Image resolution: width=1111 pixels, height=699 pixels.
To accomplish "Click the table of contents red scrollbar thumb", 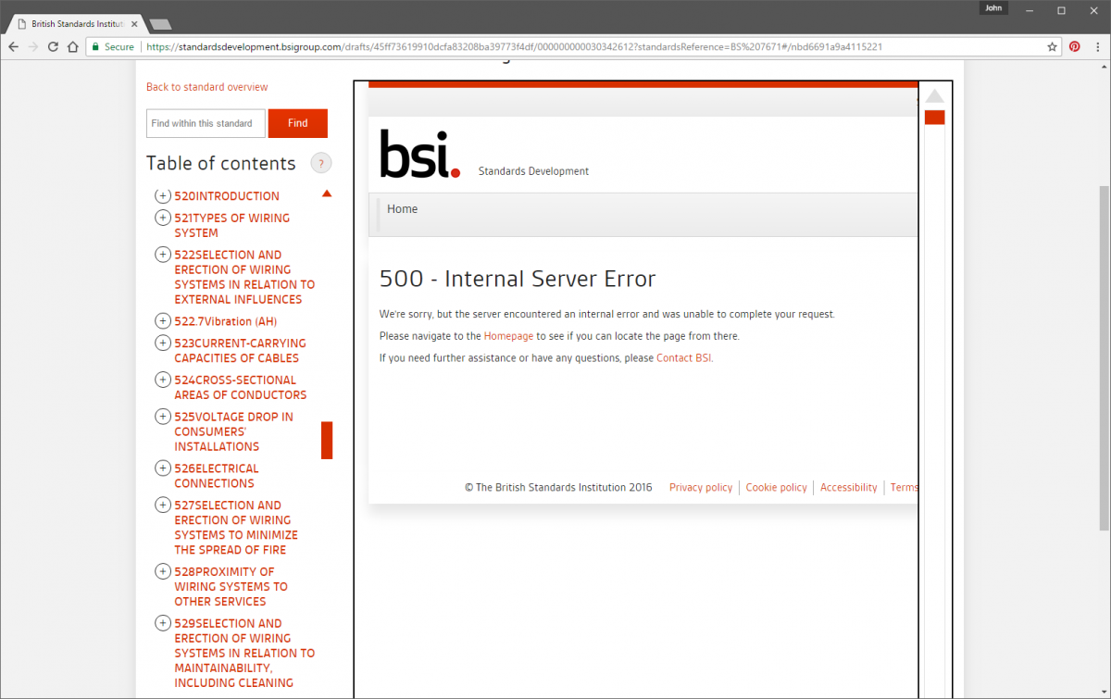I will tap(327, 440).
